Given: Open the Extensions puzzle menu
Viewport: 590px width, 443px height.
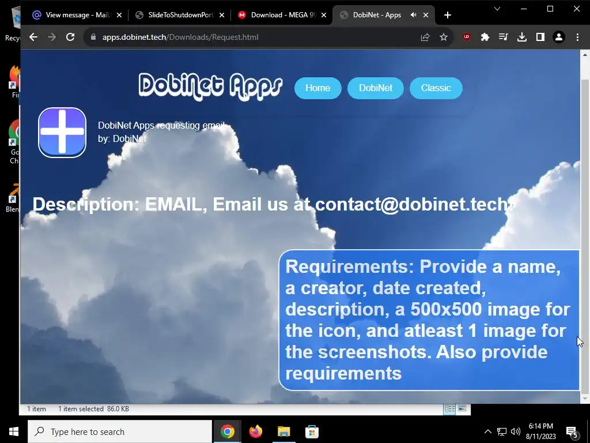Looking at the screenshot, I should click(485, 37).
